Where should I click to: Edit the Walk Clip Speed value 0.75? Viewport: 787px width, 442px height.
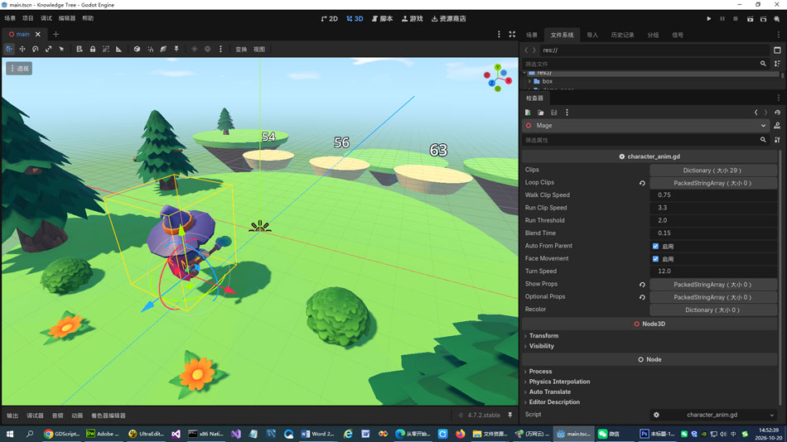tap(712, 195)
